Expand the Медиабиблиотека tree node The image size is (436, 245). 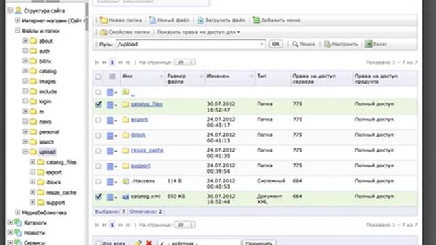[18, 212]
